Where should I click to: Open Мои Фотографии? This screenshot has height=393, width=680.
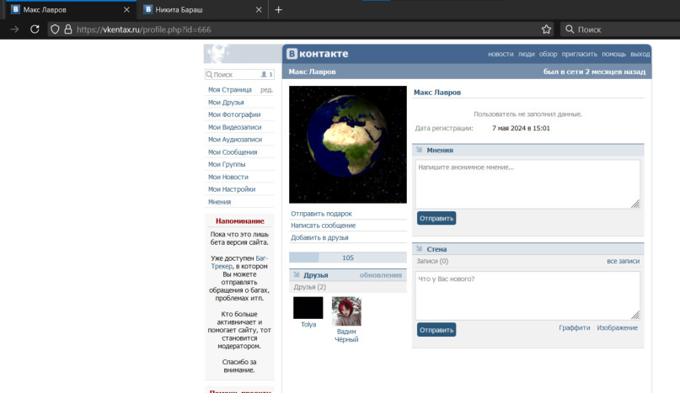(234, 114)
